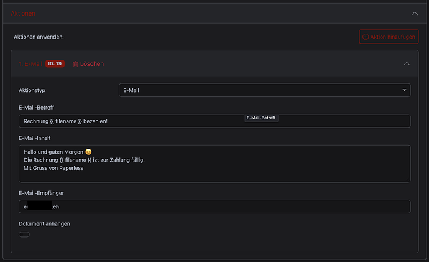Click the 1. E-Mail action title

[30, 64]
